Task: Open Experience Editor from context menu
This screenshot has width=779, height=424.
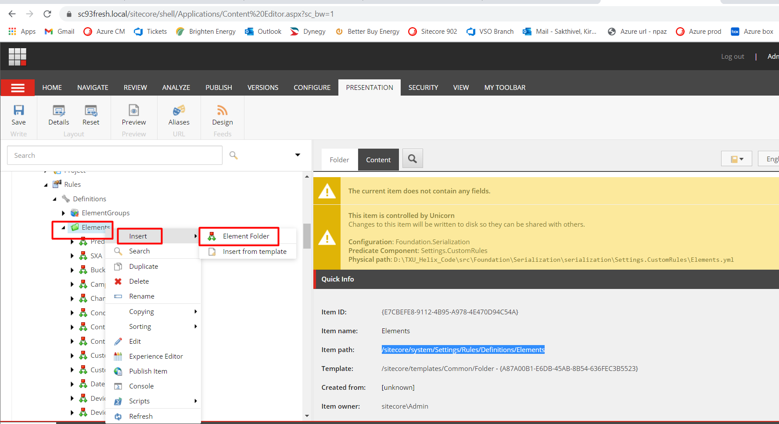Action: coord(153,356)
